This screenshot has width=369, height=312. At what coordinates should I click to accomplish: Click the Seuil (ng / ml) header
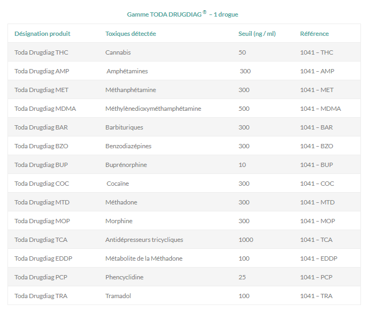click(257, 34)
